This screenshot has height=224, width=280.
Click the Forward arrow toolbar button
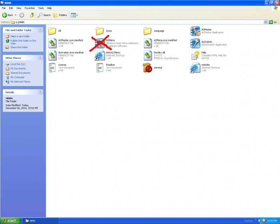22,15
